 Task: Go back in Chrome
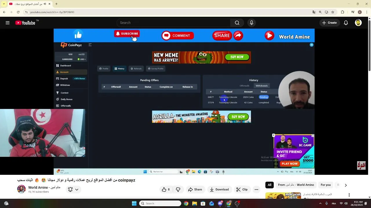tap(4, 12)
